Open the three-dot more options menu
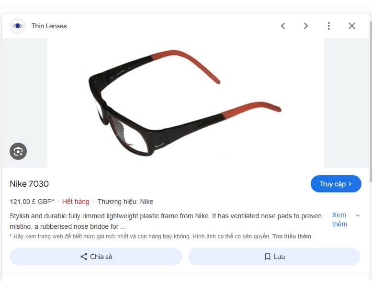This screenshot has width=372, height=281. click(329, 26)
